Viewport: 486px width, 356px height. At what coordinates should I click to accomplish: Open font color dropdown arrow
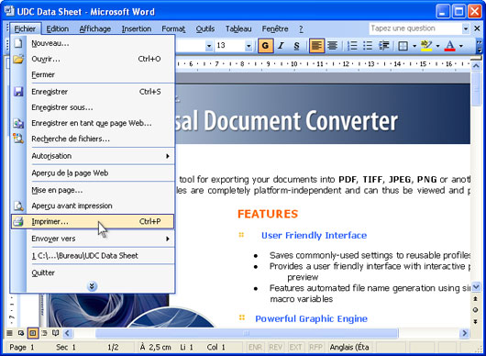(461, 46)
